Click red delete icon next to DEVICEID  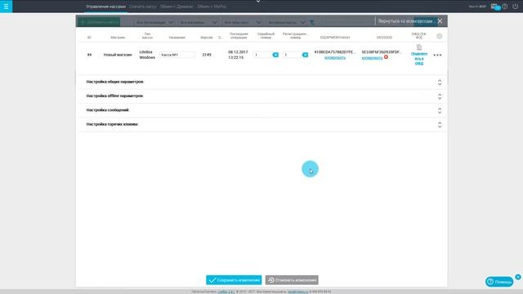pos(386,57)
